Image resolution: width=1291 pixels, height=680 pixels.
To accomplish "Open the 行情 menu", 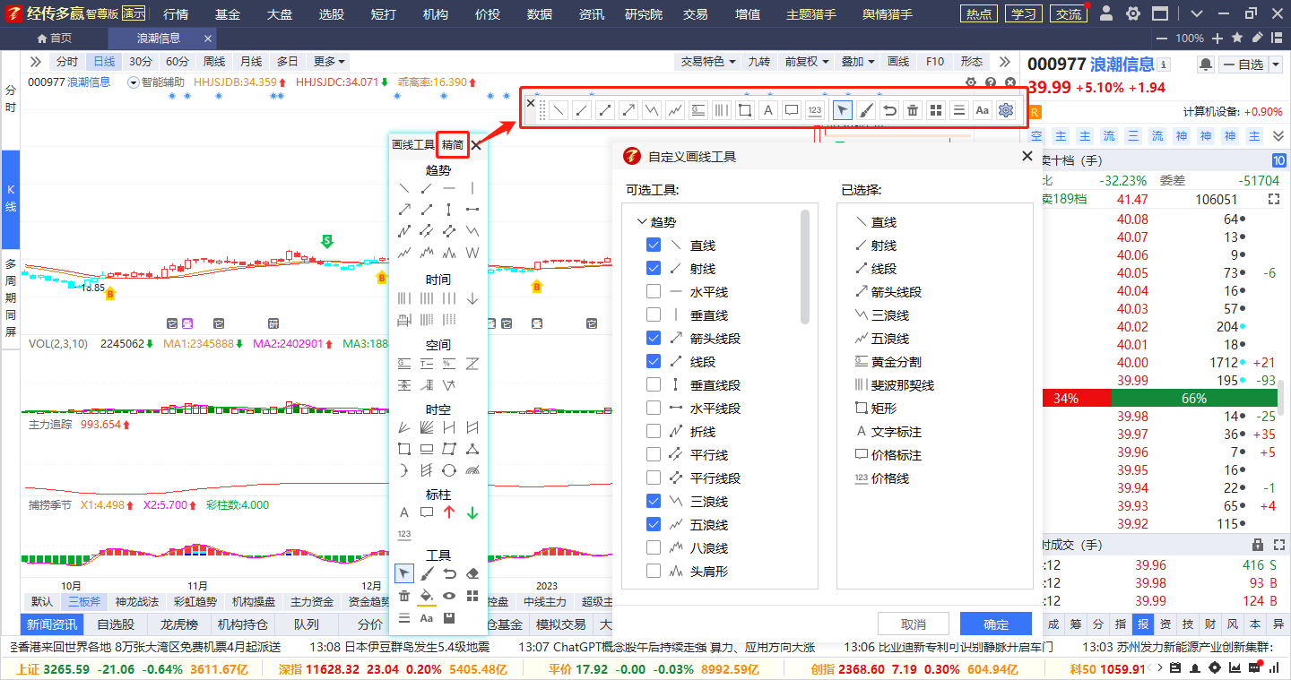I will [x=176, y=14].
